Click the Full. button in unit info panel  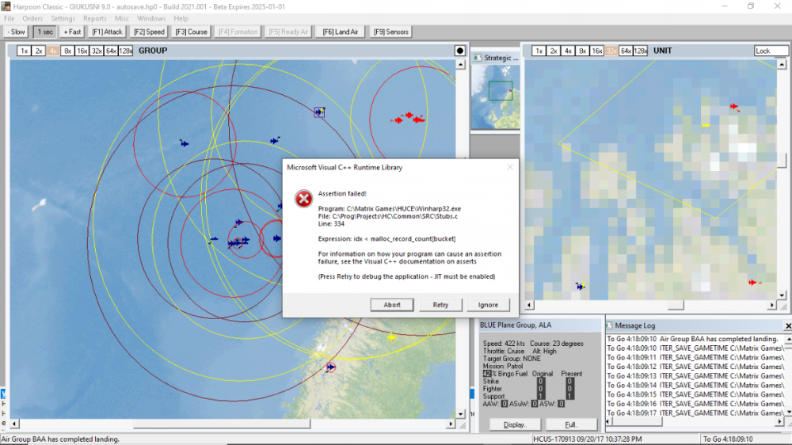tap(571, 424)
